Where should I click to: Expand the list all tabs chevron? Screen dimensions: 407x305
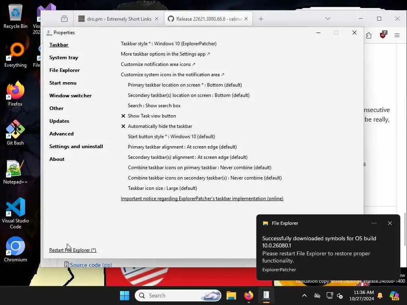328,19
